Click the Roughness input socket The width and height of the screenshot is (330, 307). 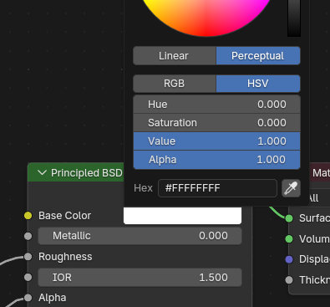28,257
